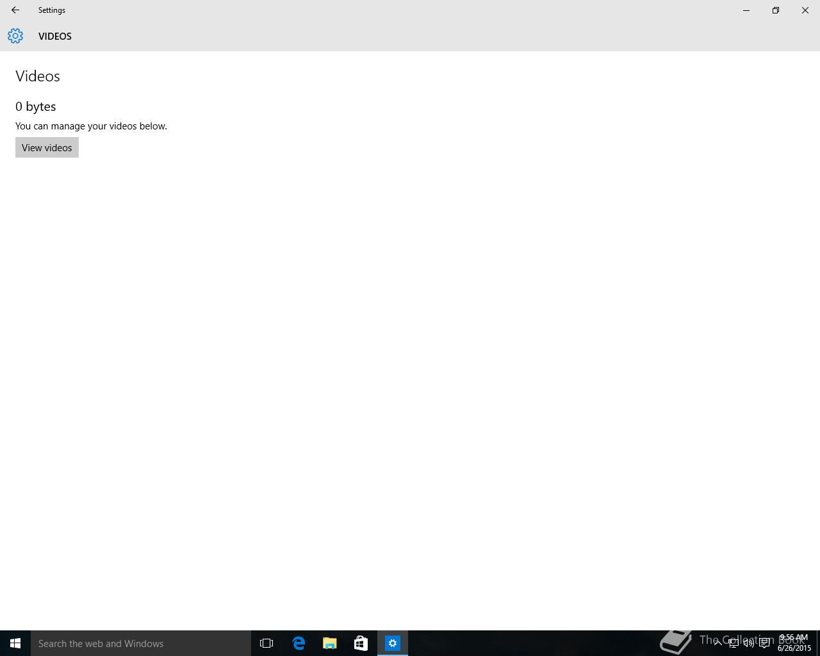Open the Windows Start menu
Image resolution: width=820 pixels, height=656 pixels.
pos(15,643)
